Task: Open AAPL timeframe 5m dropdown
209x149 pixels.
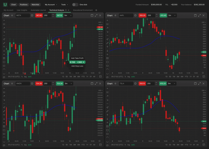Action: [172, 15]
